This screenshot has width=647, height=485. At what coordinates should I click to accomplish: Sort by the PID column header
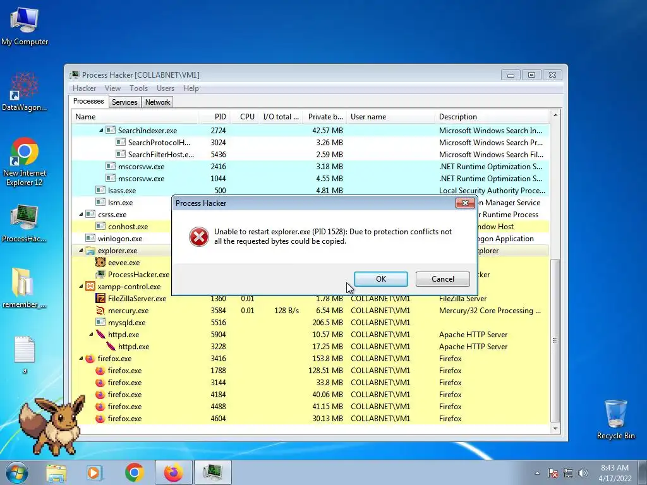click(214, 117)
